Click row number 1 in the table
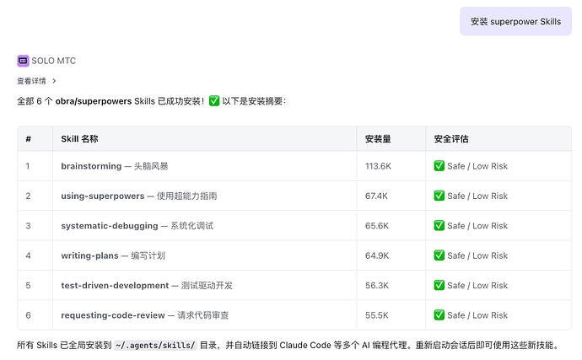Viewport: 582px width, 360px height. [28, 166]
